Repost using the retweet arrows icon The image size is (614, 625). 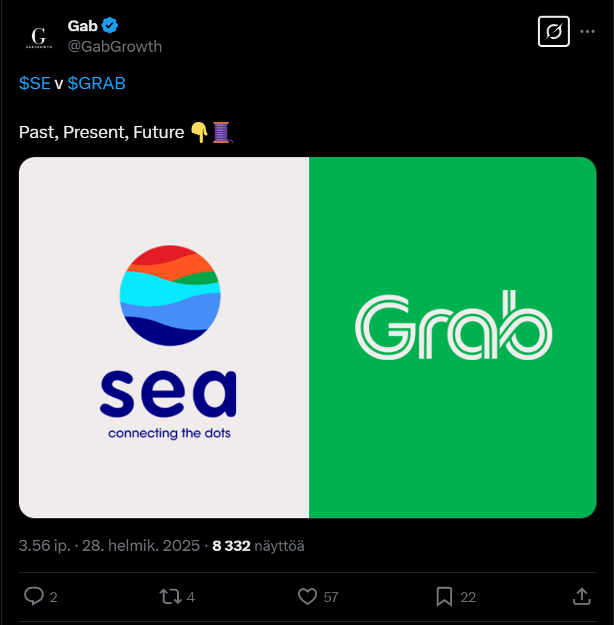pos(169,597)
